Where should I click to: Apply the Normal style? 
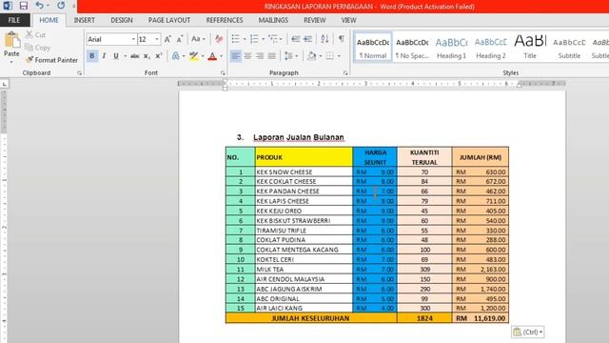(373, 47)
